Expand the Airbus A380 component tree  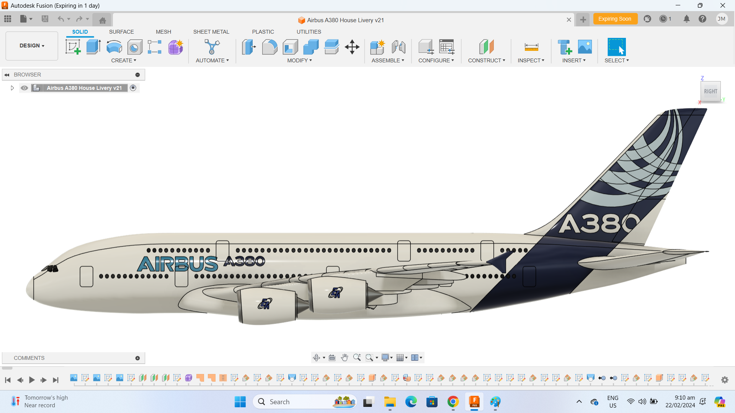11,88
